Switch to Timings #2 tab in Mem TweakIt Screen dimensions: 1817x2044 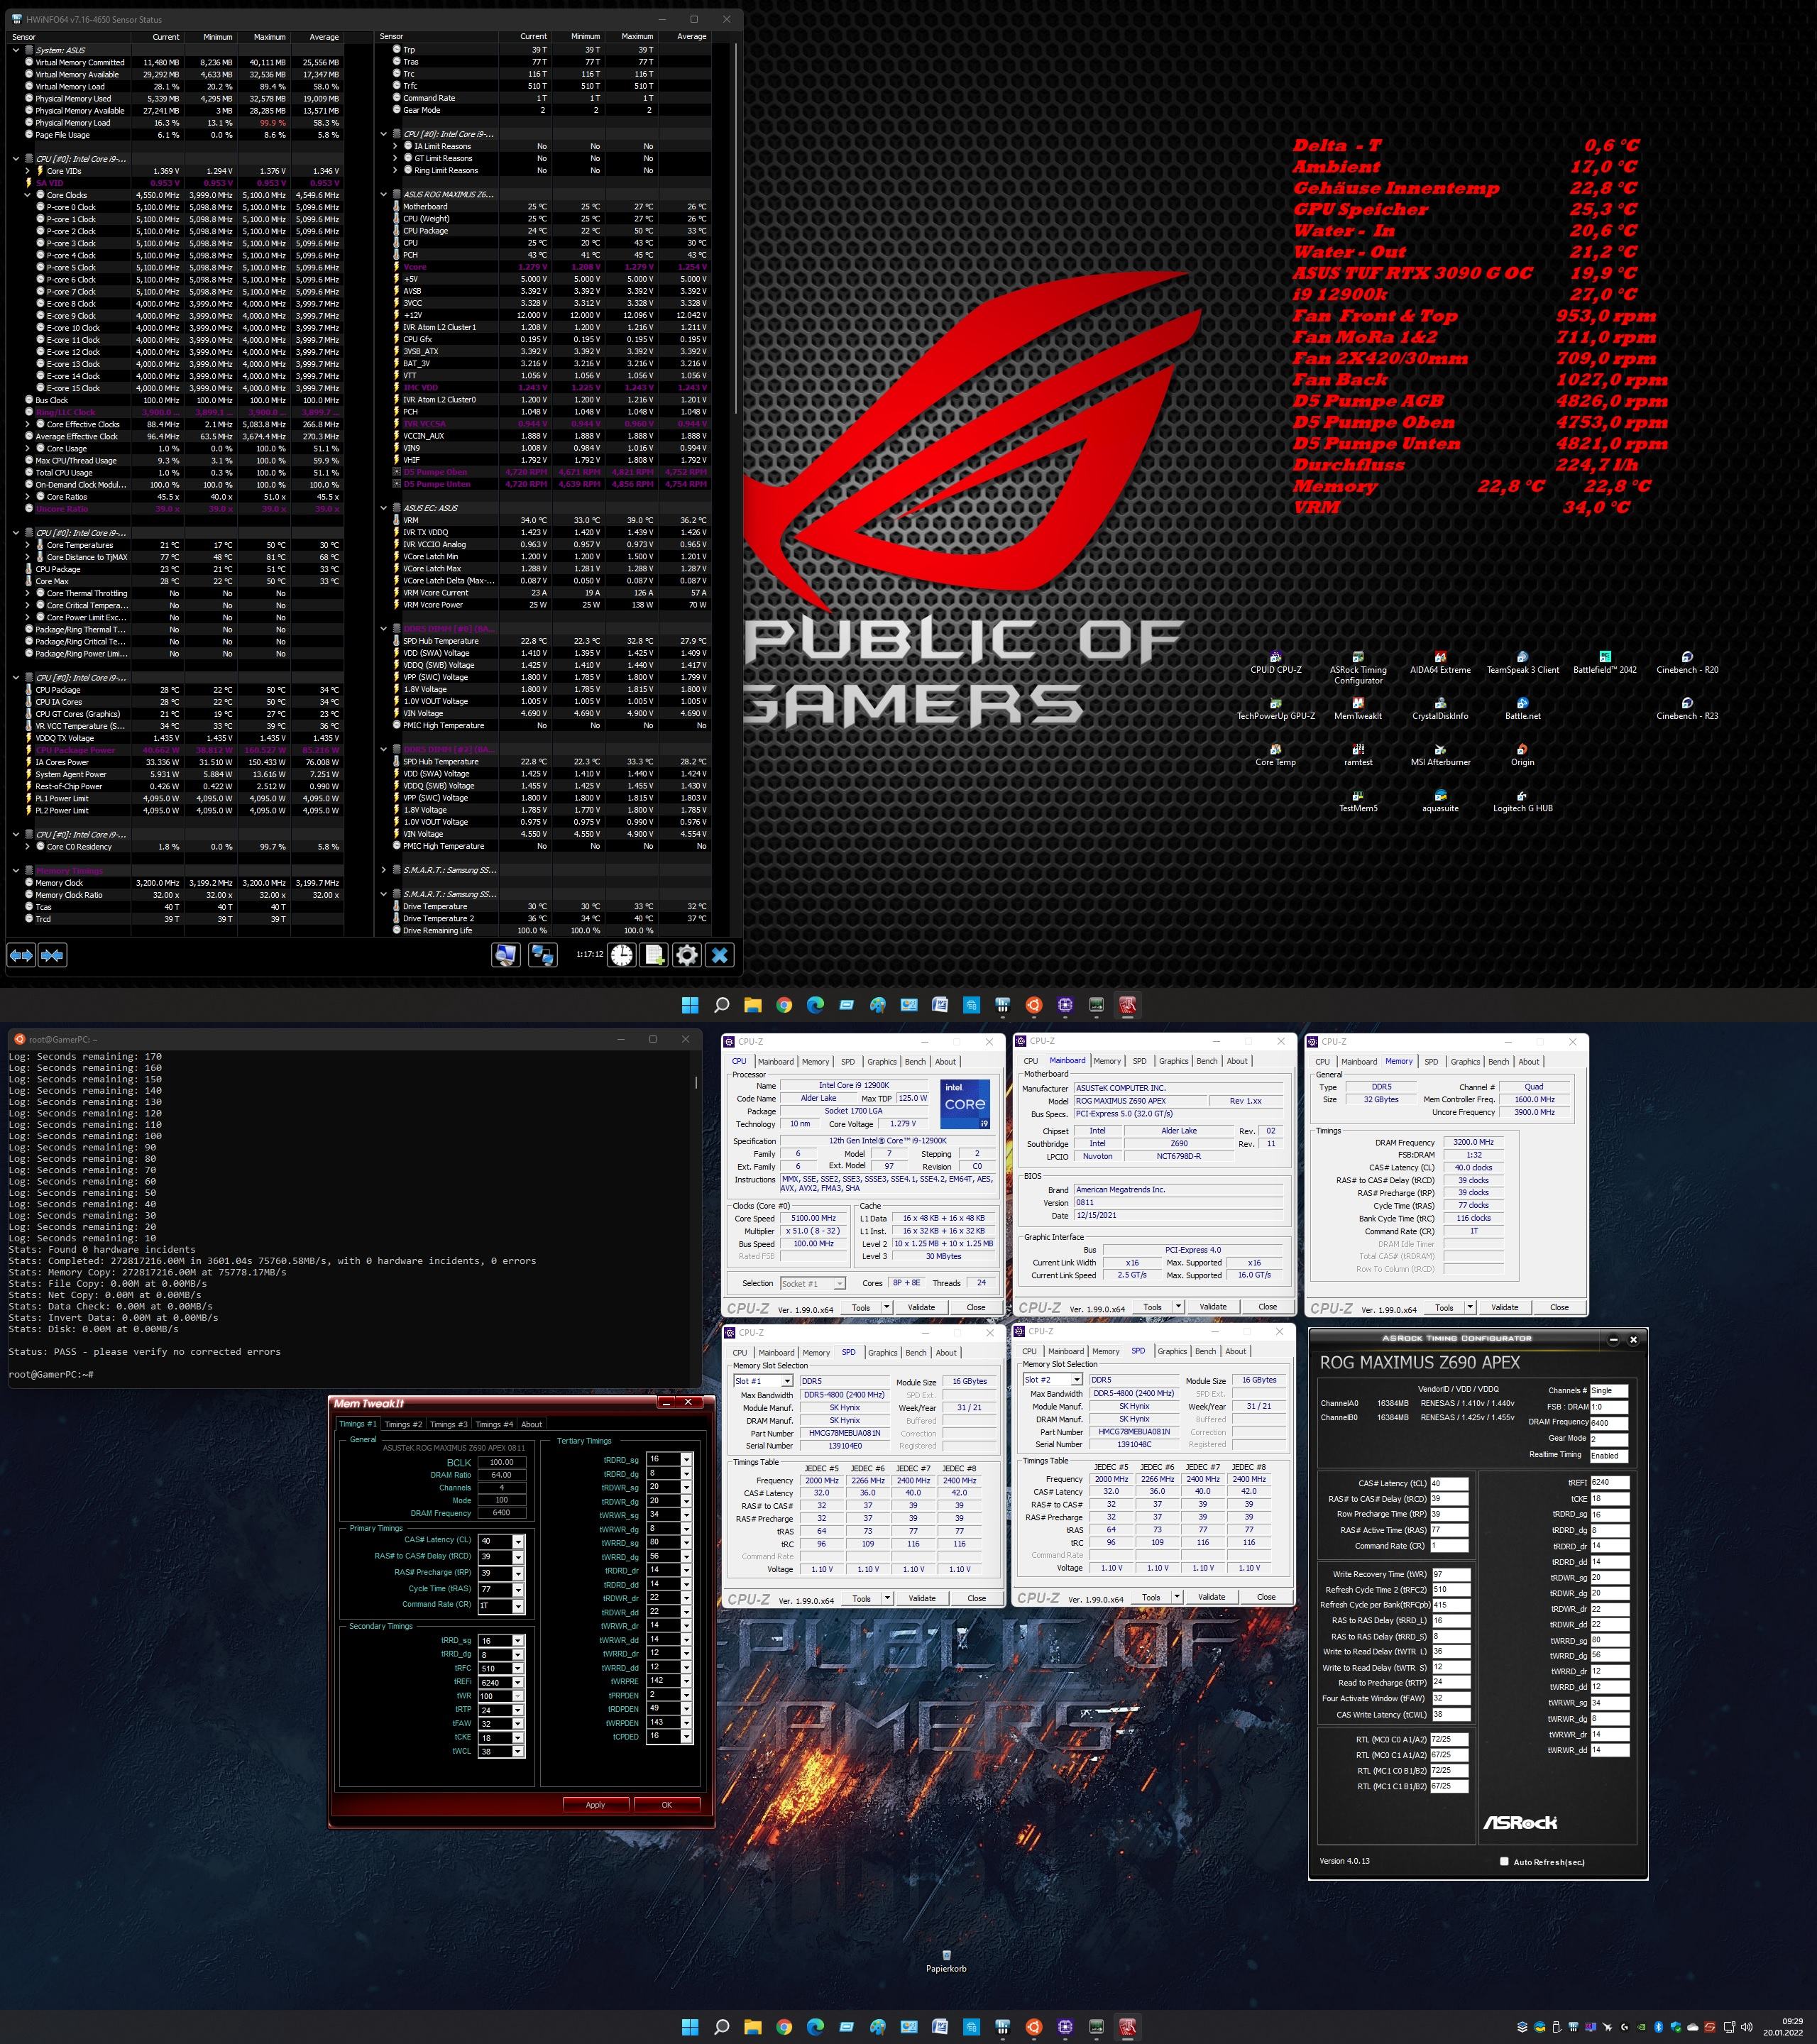(403, 1424)
